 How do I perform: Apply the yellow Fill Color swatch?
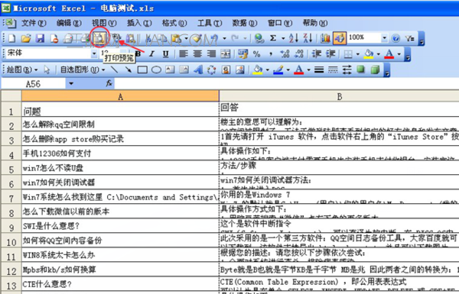[x=369, y=53]
